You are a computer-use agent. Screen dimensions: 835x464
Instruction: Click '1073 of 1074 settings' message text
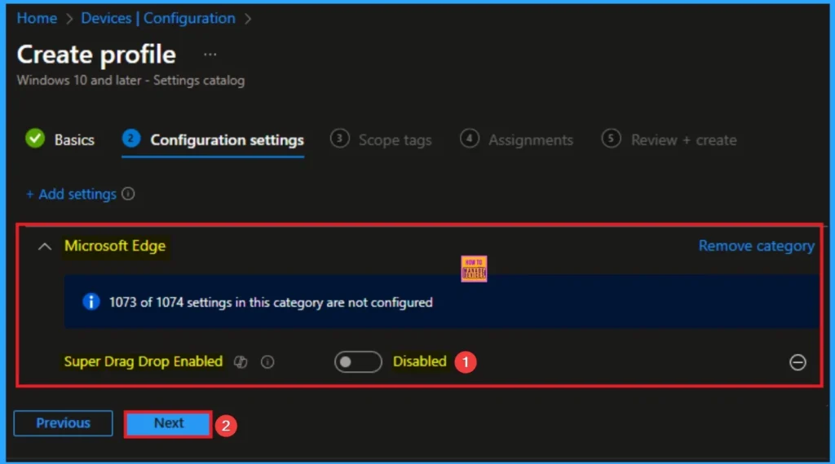coord(271,303)
